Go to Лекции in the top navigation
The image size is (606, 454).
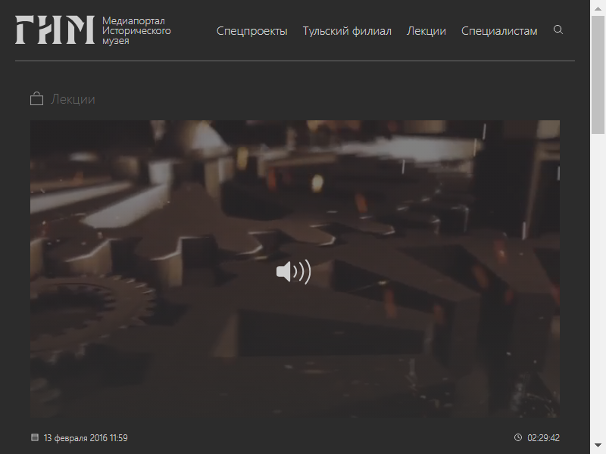tap(426, 31)
